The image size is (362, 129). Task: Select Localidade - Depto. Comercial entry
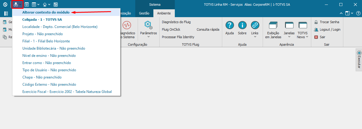66,27
